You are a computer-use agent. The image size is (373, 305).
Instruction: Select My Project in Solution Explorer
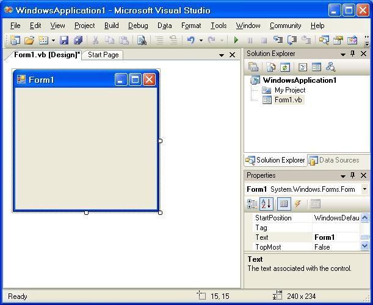(290, 90)
